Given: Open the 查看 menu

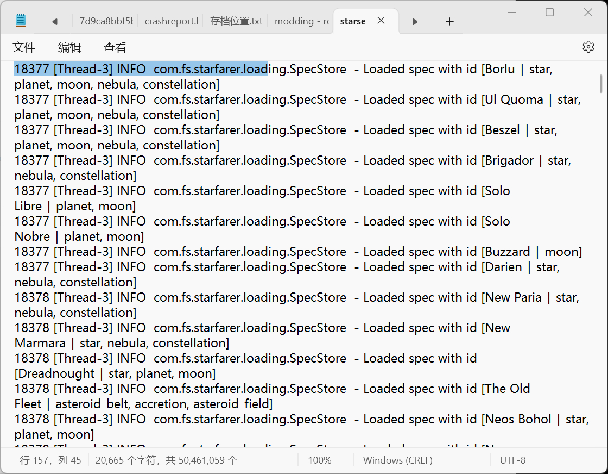Looking at the screenshot, I should click(x=115, y=47).
